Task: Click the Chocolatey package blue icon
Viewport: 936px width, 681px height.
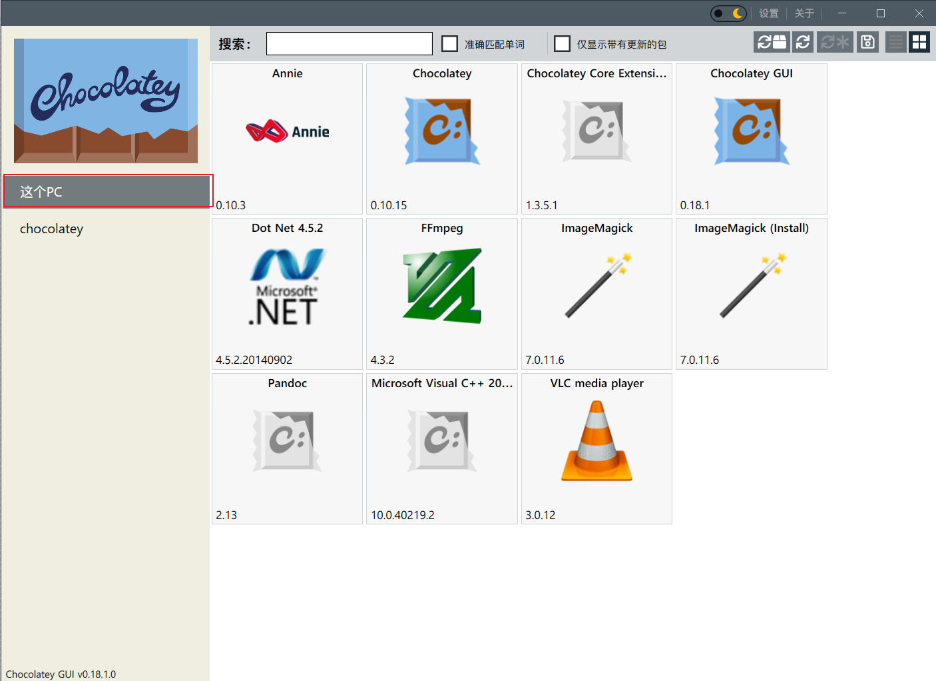Action: click(442, 131)
